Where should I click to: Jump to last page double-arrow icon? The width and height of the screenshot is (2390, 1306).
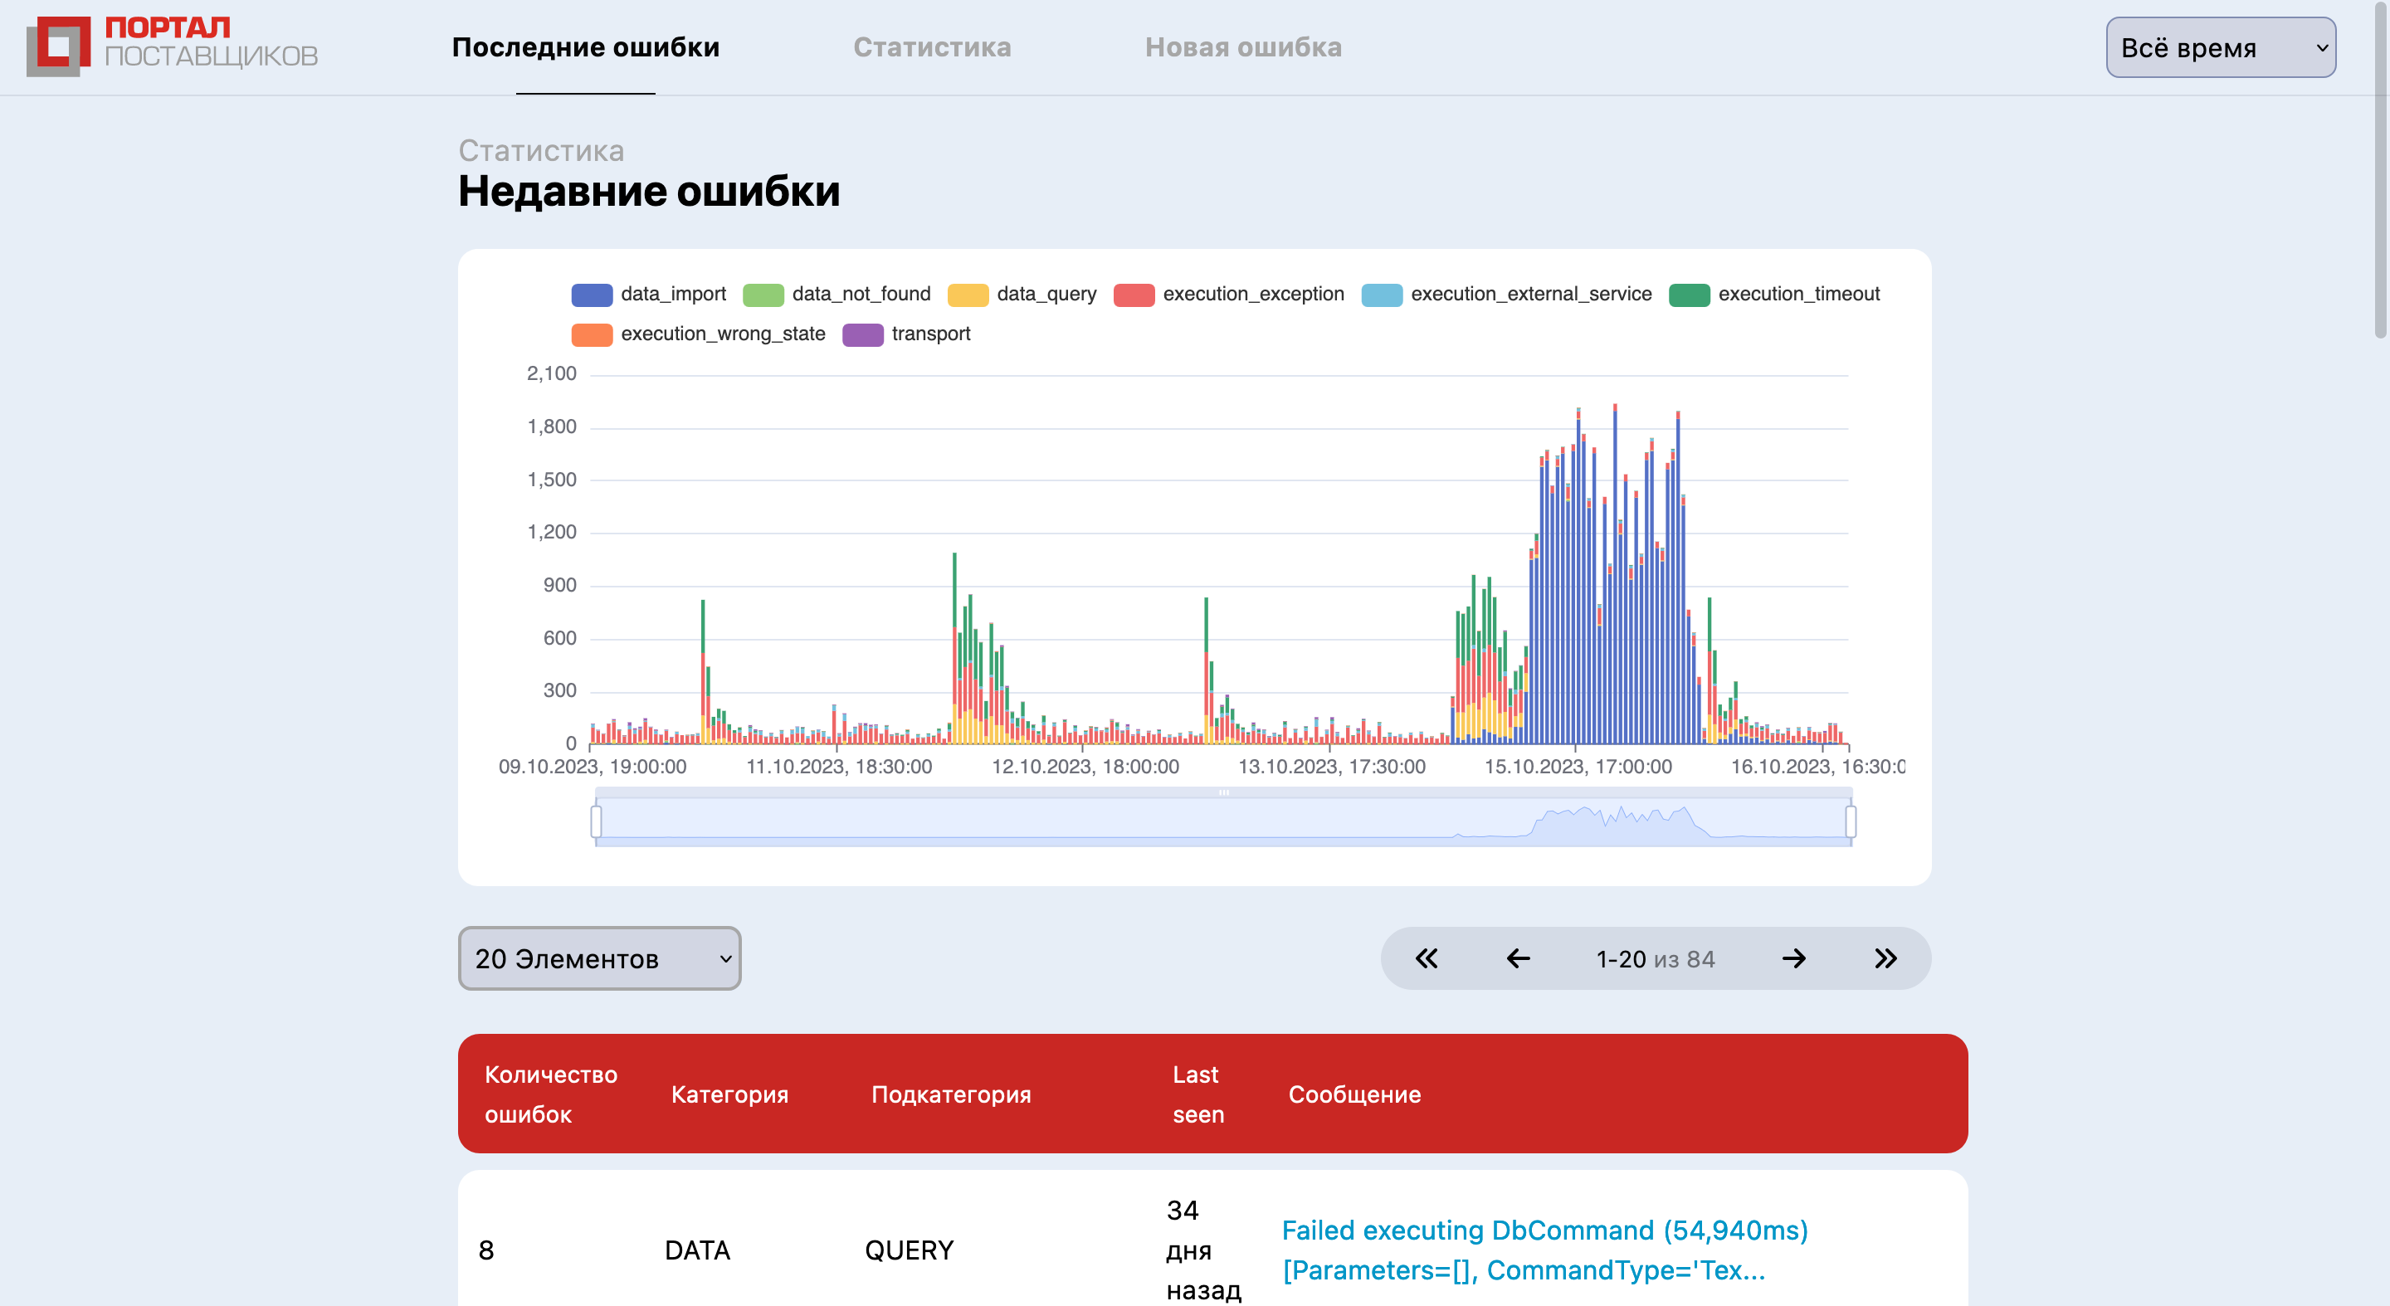(1885, 958)
